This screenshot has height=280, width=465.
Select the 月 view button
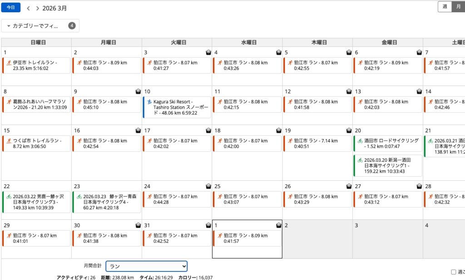click(x=458, y=7)
